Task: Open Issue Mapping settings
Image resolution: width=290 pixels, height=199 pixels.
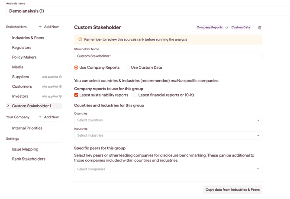Action: coord(25,149)
